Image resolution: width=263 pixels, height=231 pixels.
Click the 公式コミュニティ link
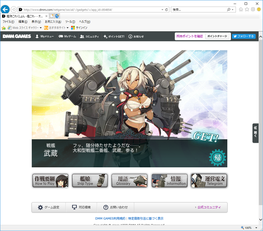tap(209, 207)
